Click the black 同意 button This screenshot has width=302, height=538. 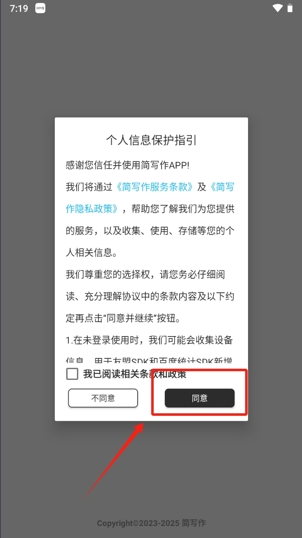[x=200, y=398]
